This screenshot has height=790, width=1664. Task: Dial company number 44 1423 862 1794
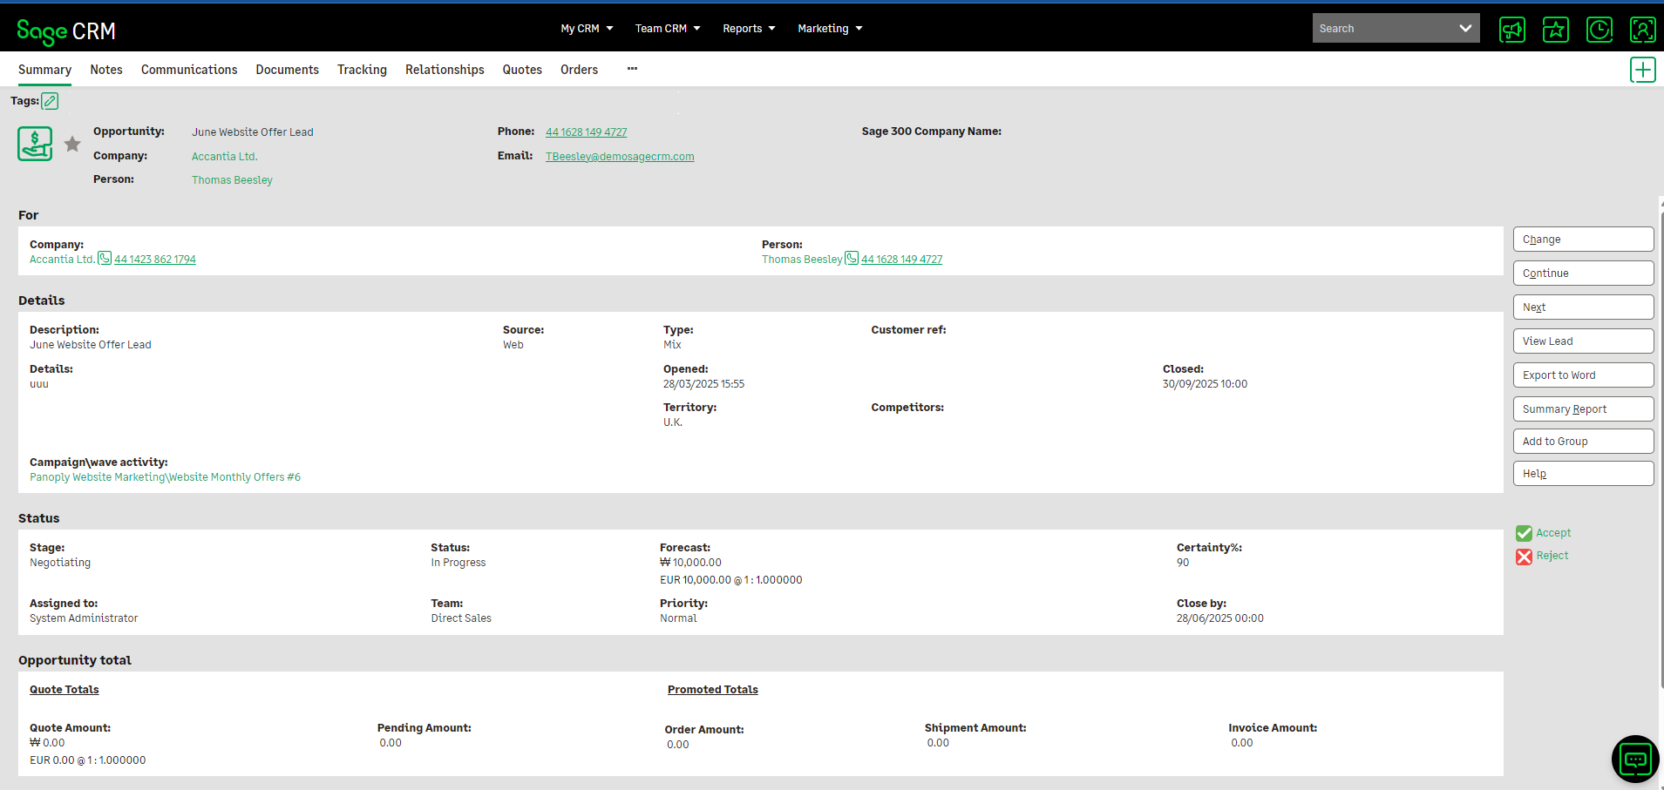point(155,260)
